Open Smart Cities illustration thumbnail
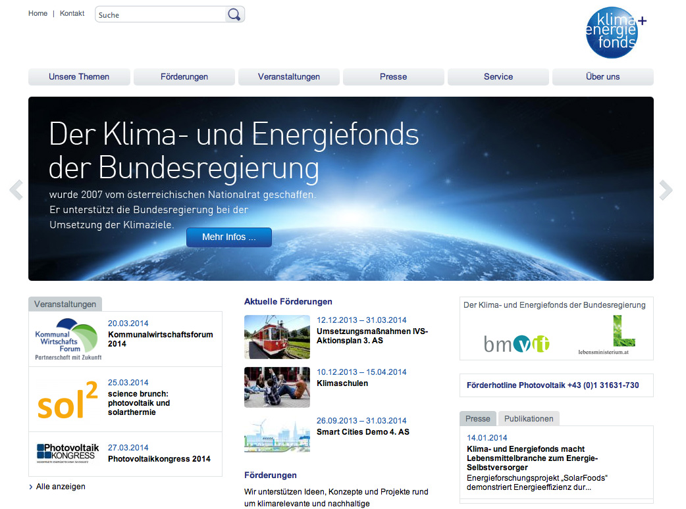The width and height of the screenshot is (686, 509). coord(277,435)
